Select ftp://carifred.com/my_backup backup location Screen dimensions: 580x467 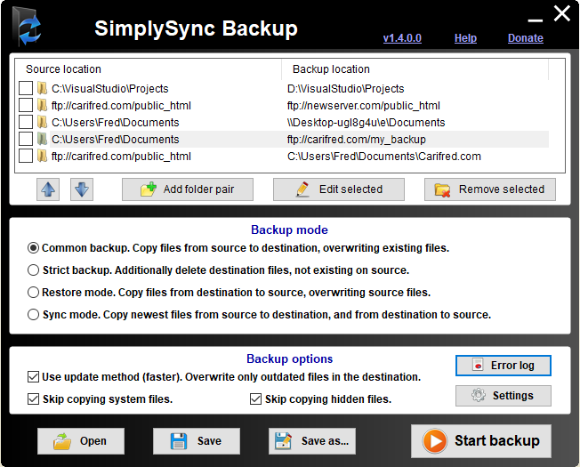[x=357, y=140]
